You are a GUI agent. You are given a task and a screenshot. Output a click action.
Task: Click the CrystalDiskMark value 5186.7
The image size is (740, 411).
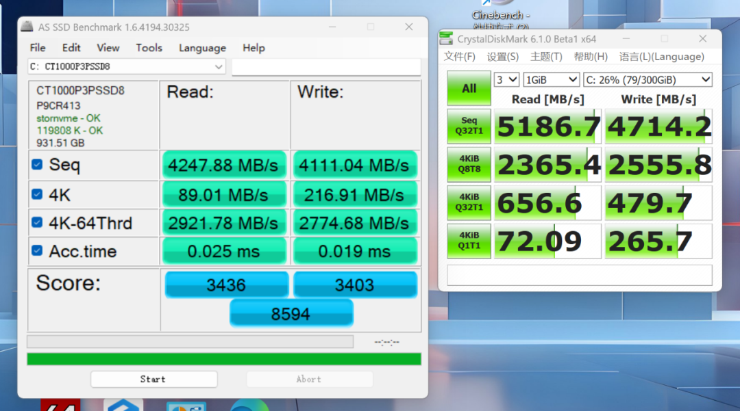548,126
